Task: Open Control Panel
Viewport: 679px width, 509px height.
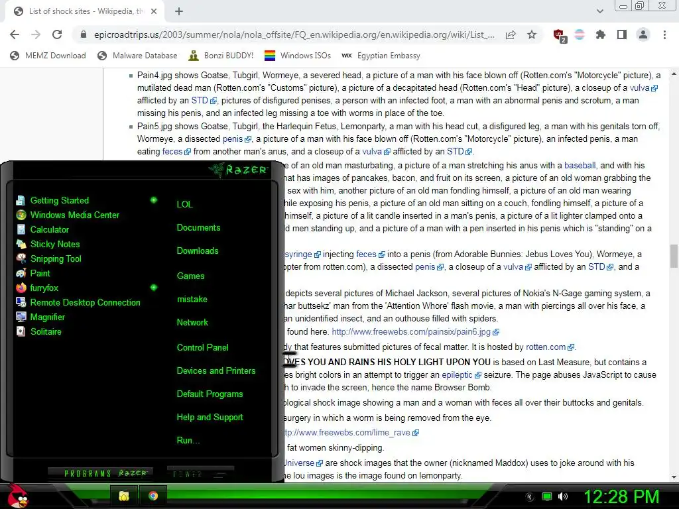Action: [x=202, y=347]
